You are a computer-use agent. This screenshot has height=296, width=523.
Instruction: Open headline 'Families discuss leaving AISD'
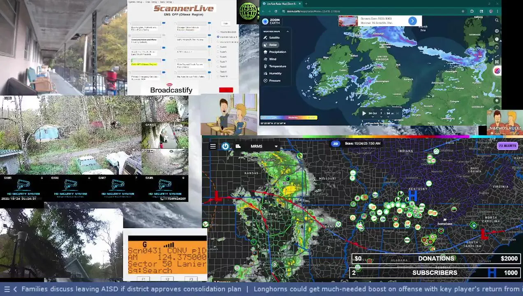click(131, 289)
